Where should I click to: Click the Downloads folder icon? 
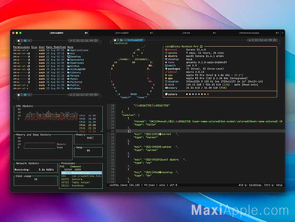tap(68, 63)
